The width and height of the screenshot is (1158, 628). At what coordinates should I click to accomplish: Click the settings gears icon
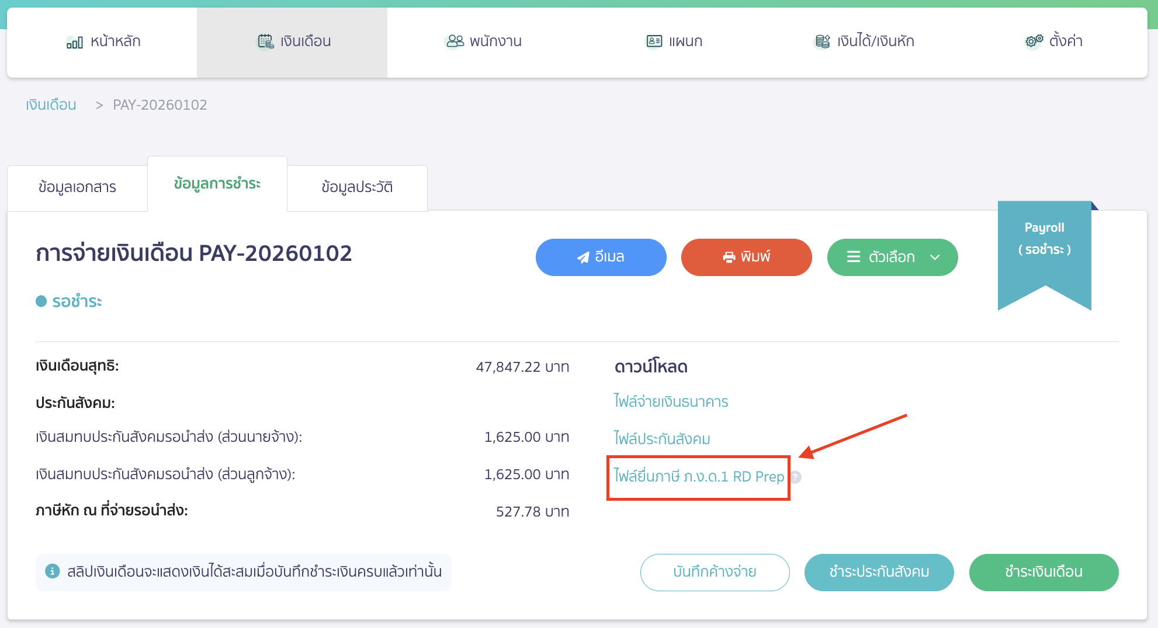1034,41
